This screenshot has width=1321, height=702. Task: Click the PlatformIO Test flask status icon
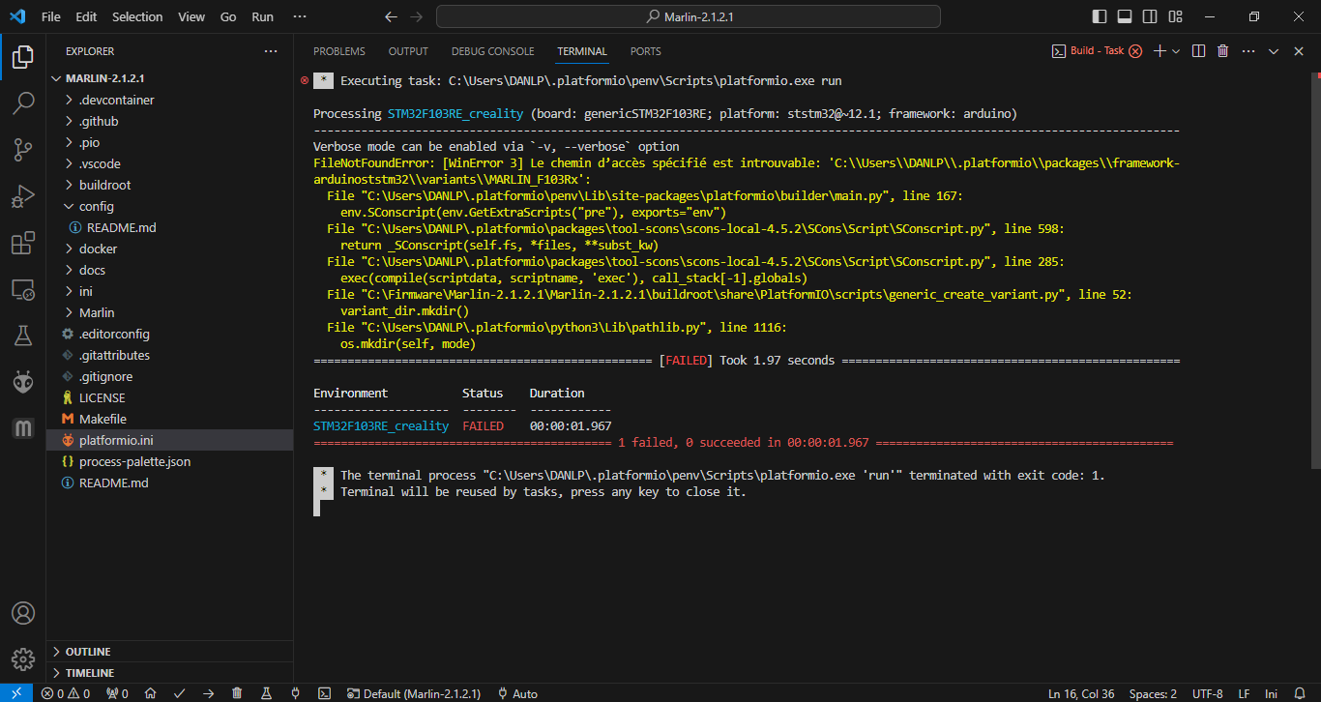pyautogui.click(x=266, y=693)
